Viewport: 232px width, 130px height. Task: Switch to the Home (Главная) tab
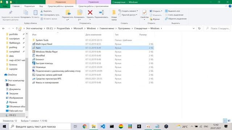pyautogui.click(x=16, y=6)
